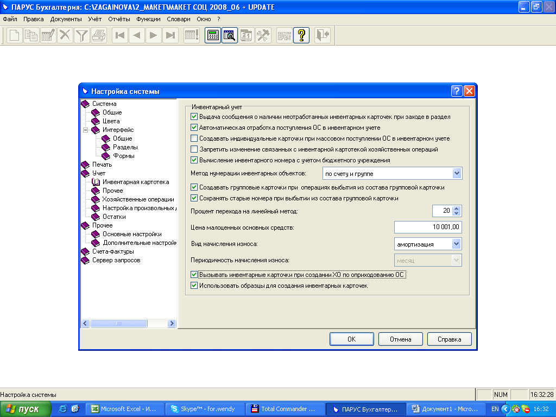
Task: Open 'Метод нумерации инвентарных объектов' dropdown
Action: pos(457,173)
